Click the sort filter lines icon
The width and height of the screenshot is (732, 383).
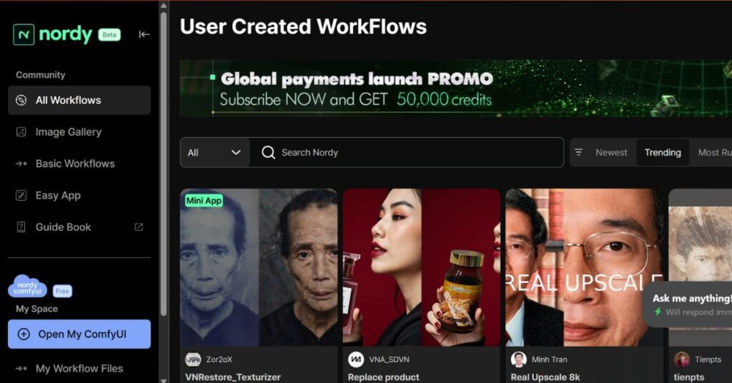point(578,152)
